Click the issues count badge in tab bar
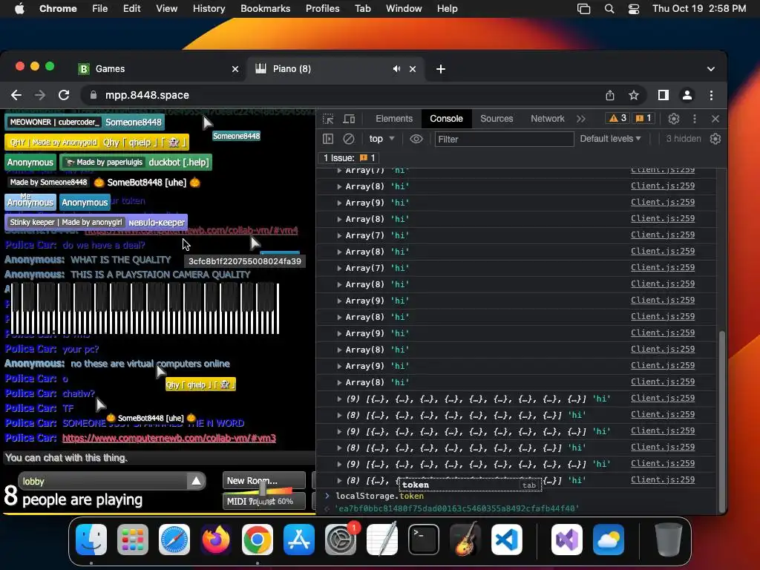The image size is (760, 570). pyautogui.click(x=643, y=118)
